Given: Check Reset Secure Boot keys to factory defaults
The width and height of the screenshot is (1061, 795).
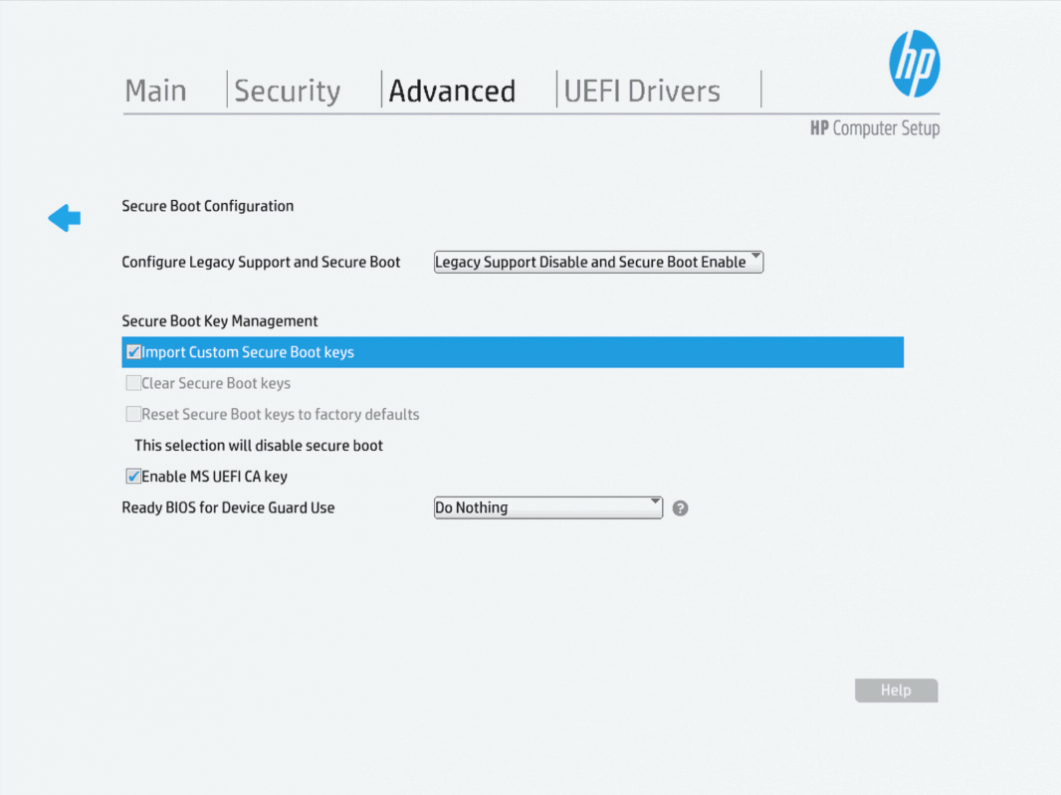Looking at the screenshot, I should click(133, 414).
